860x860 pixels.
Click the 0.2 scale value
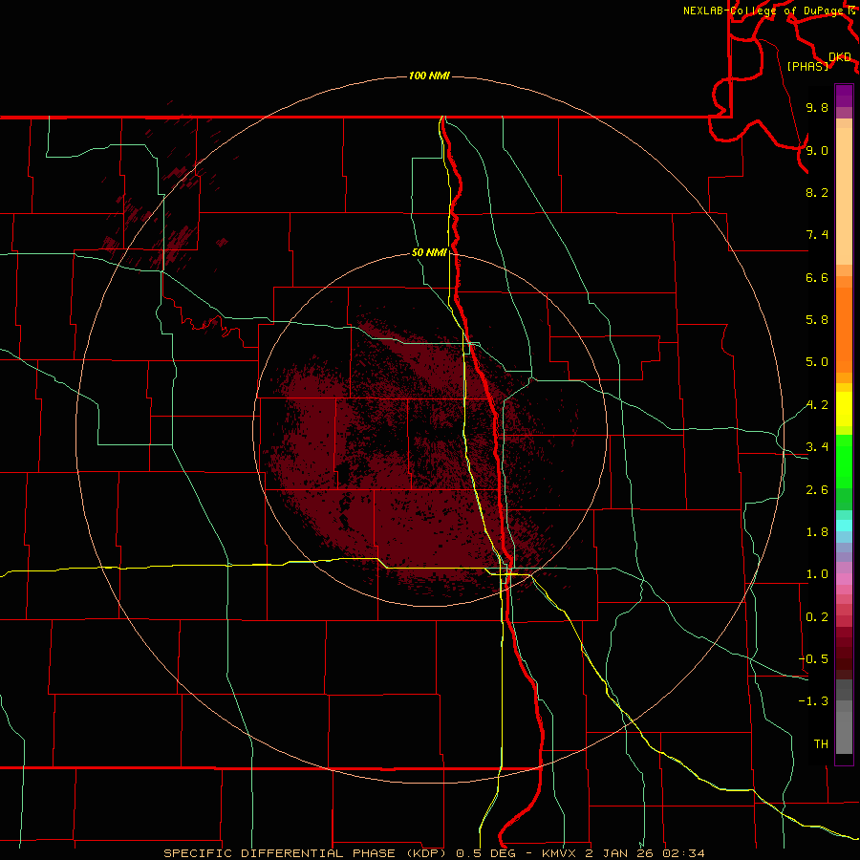tap(817, 617)
